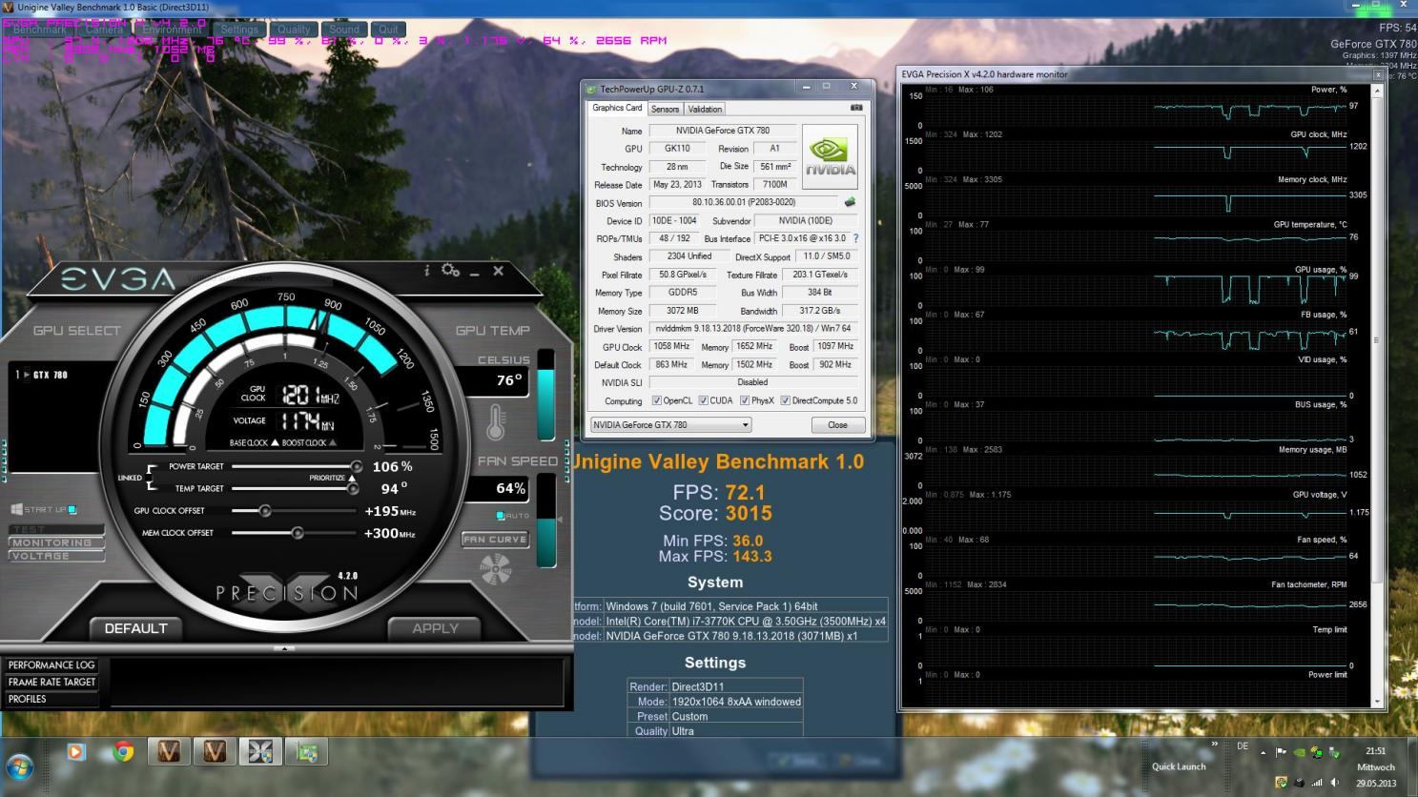Click the fan icon below Fan Curve

click(x=495, y=569)
